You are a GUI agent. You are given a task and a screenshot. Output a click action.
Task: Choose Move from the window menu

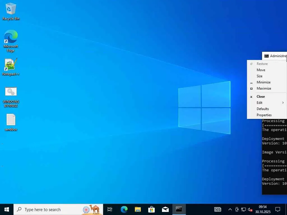click(267, 70)
